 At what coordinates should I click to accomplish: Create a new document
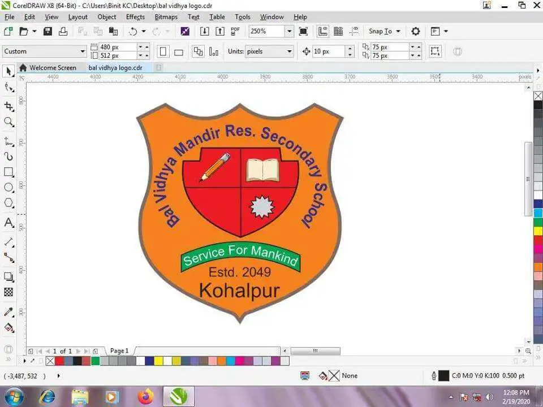[8, 32]
